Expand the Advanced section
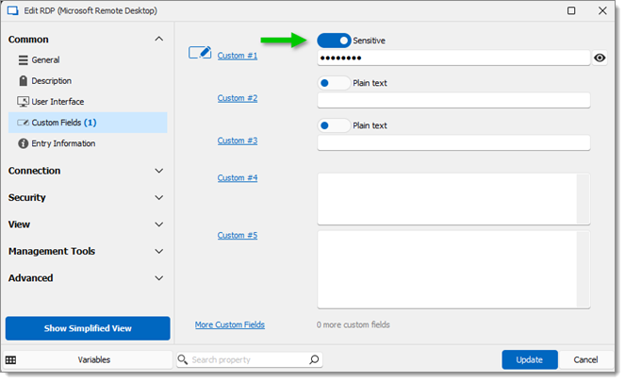Image resolution: width=625 pixels, height=382 pixels. [159, 278]
